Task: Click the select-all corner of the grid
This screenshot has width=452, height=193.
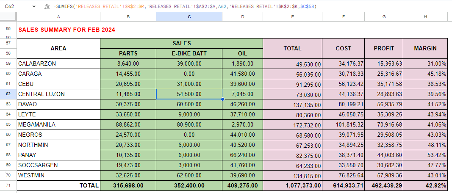Action: [x=8, y=17]
